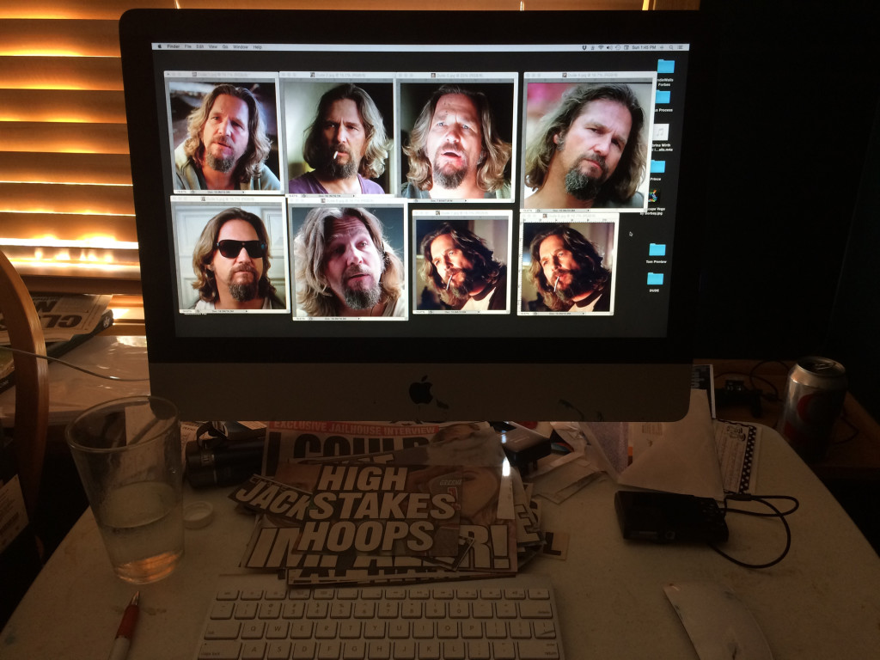The width and height of the screenshot is (880, 660).
Task: Select the top-most desktop folder icon
Action: pyautogui.click(x=665, y=66)
